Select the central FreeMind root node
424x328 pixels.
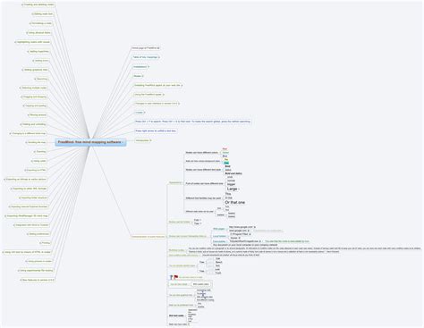coord(90,142)
